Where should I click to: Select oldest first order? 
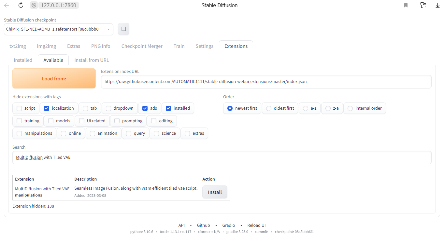(269, 108)
